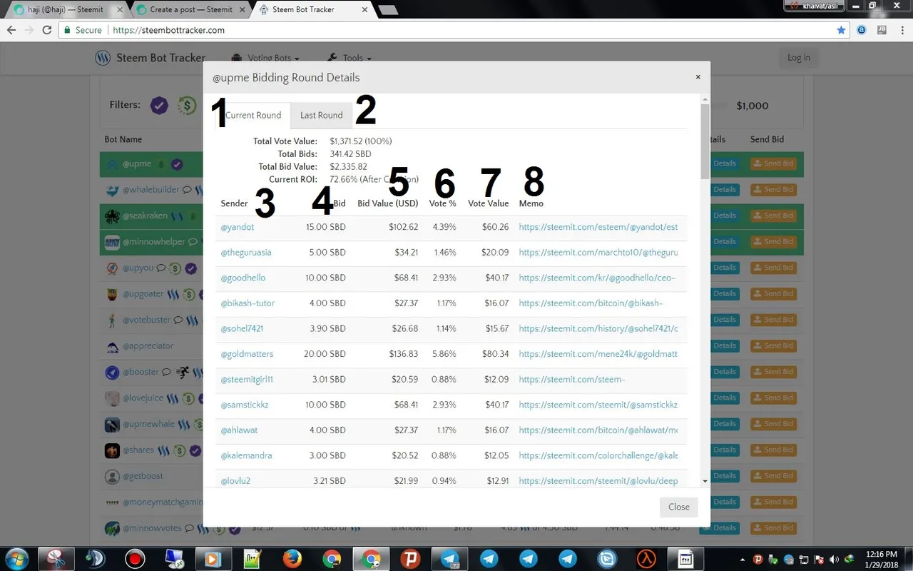Image resolution: width=913 pixels, height=571 pixels.
Task: Open the @yandot sender link
Action: (x=238, y=227)
